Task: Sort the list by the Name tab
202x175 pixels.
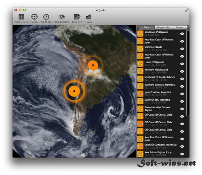Action: (x=179, y=27)
